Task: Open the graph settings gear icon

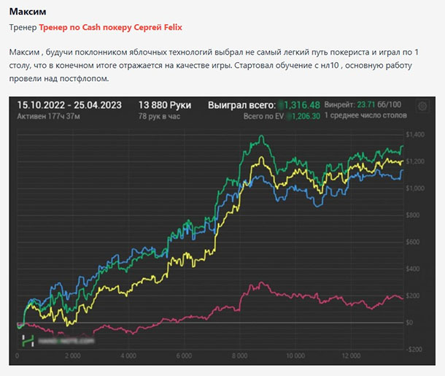Action: tap(422, 107)
